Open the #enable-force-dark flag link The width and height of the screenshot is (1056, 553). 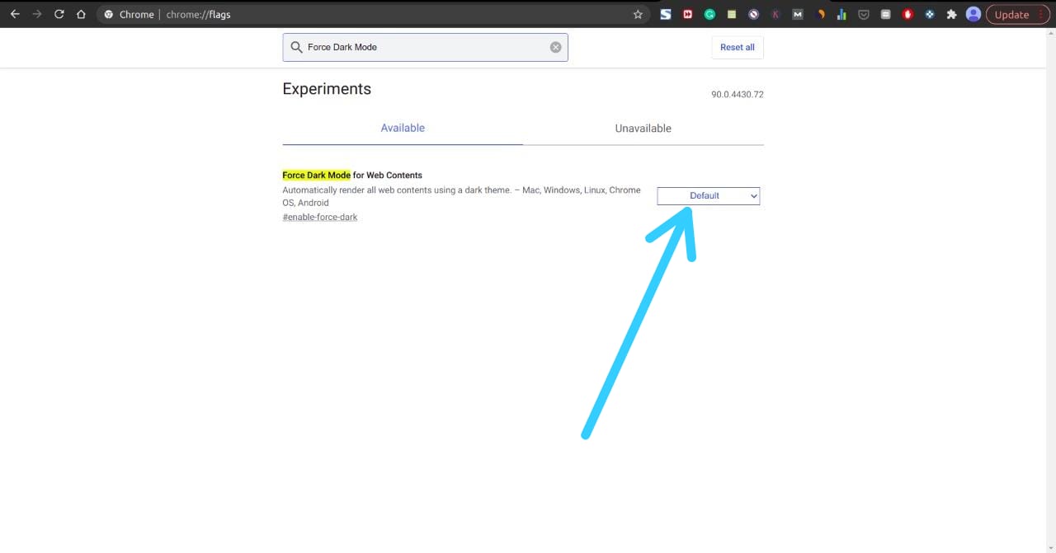(x=320, y=216)
